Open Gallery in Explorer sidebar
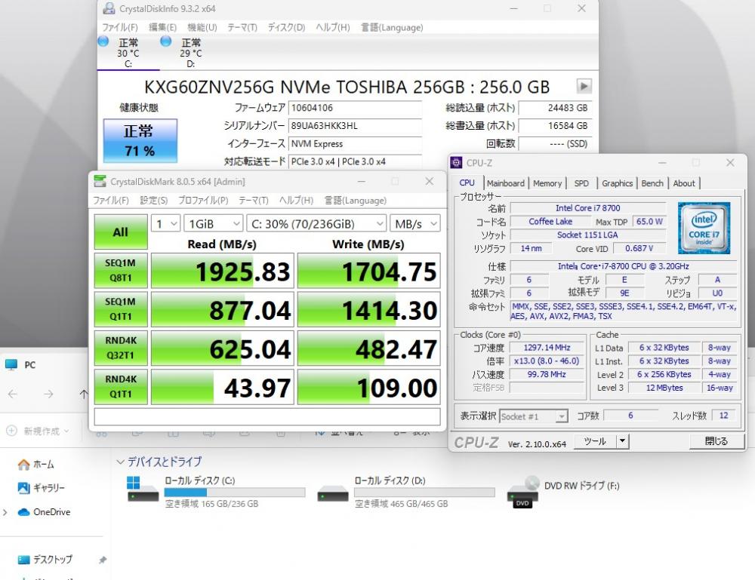755x580 pixels. 41,488
